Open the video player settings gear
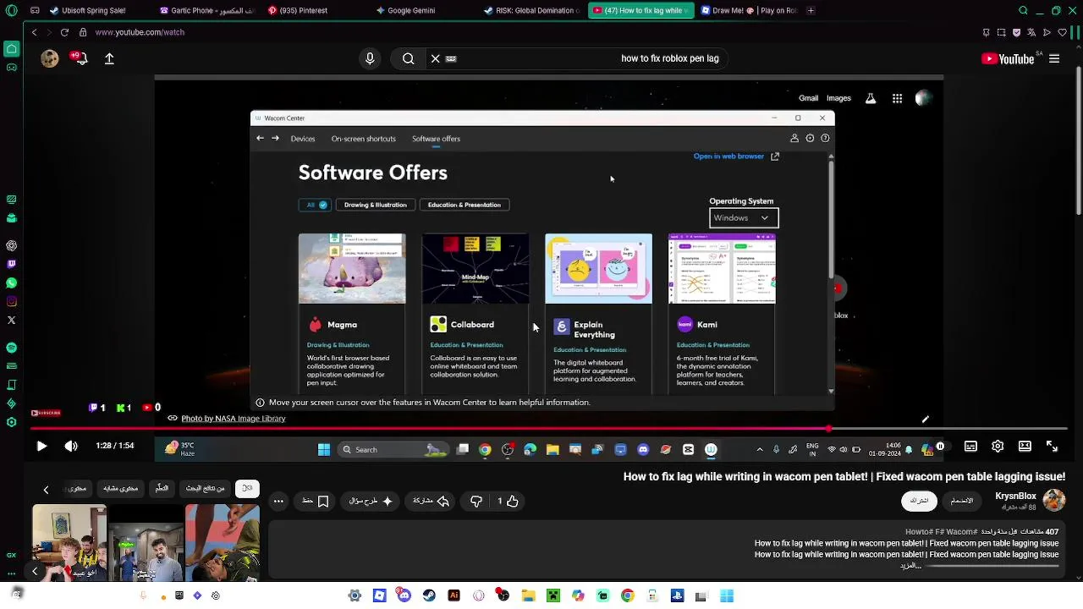The image size is (1083, 609). [x=998, y=447]
